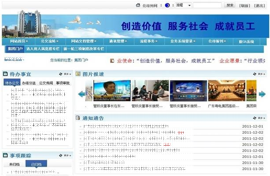270x176 pixels.
Task: Select the 集团门户 sub-tab
Action: click(x=15, y=49)
